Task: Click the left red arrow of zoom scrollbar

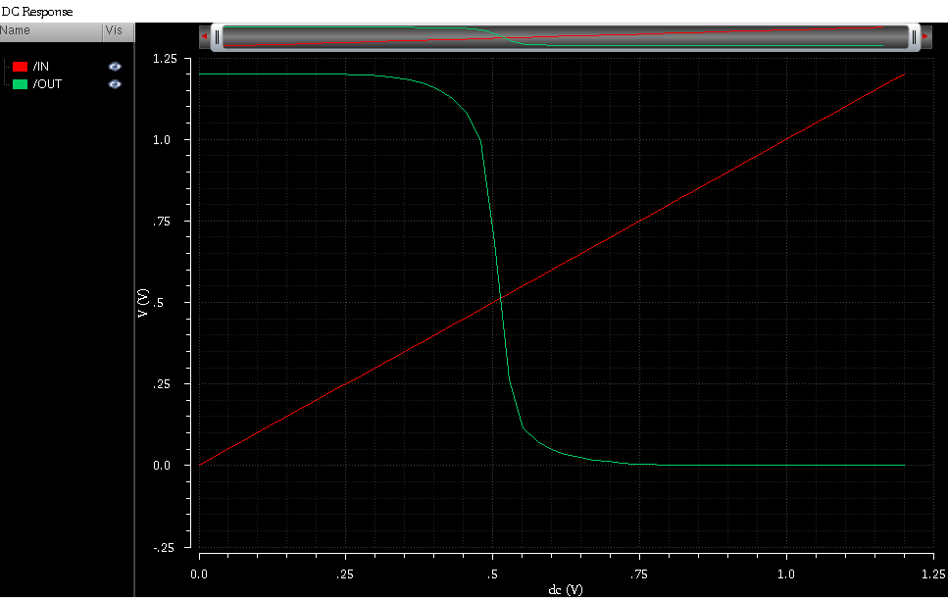Action: [204, 37]
